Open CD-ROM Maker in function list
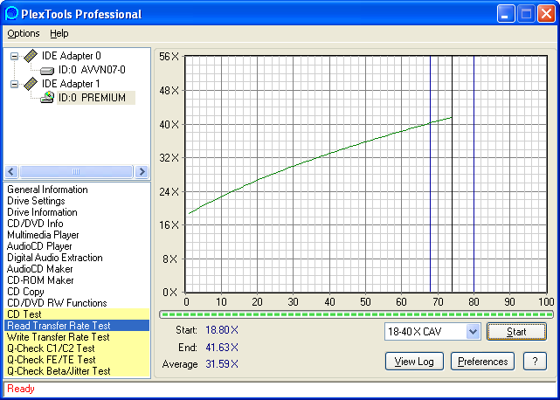The height and width of the screenshot is (400, 560). (76, 280)
